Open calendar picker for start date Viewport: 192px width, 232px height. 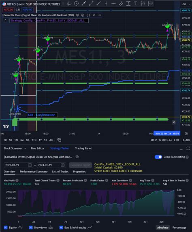pyautogui.click(x=30, y=165)
